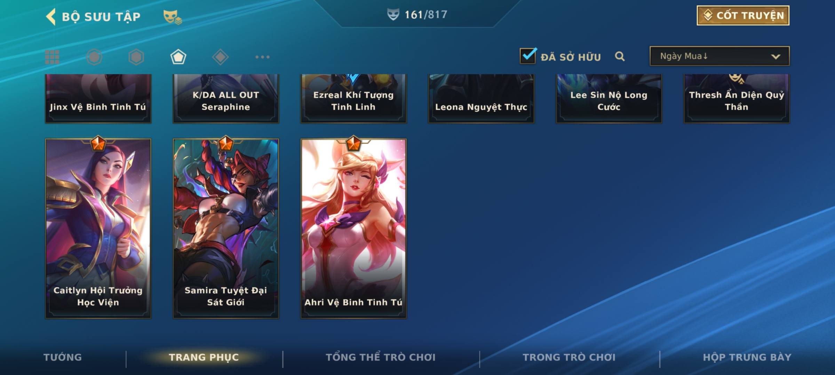Open Samira Tuyệt Đại Sát Giới skin
The height and width of the screenshot is (375, 835).
(x=226, y=228)
